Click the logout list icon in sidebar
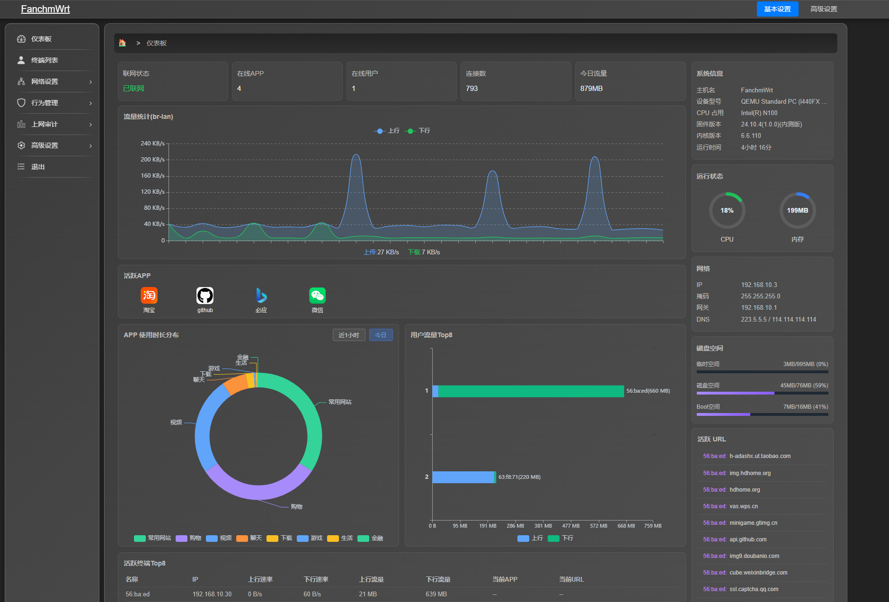889x602 pixels. pos(21,167)
